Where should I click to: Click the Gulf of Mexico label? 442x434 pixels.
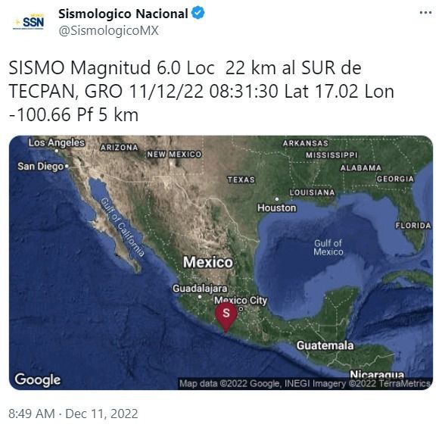328,248
